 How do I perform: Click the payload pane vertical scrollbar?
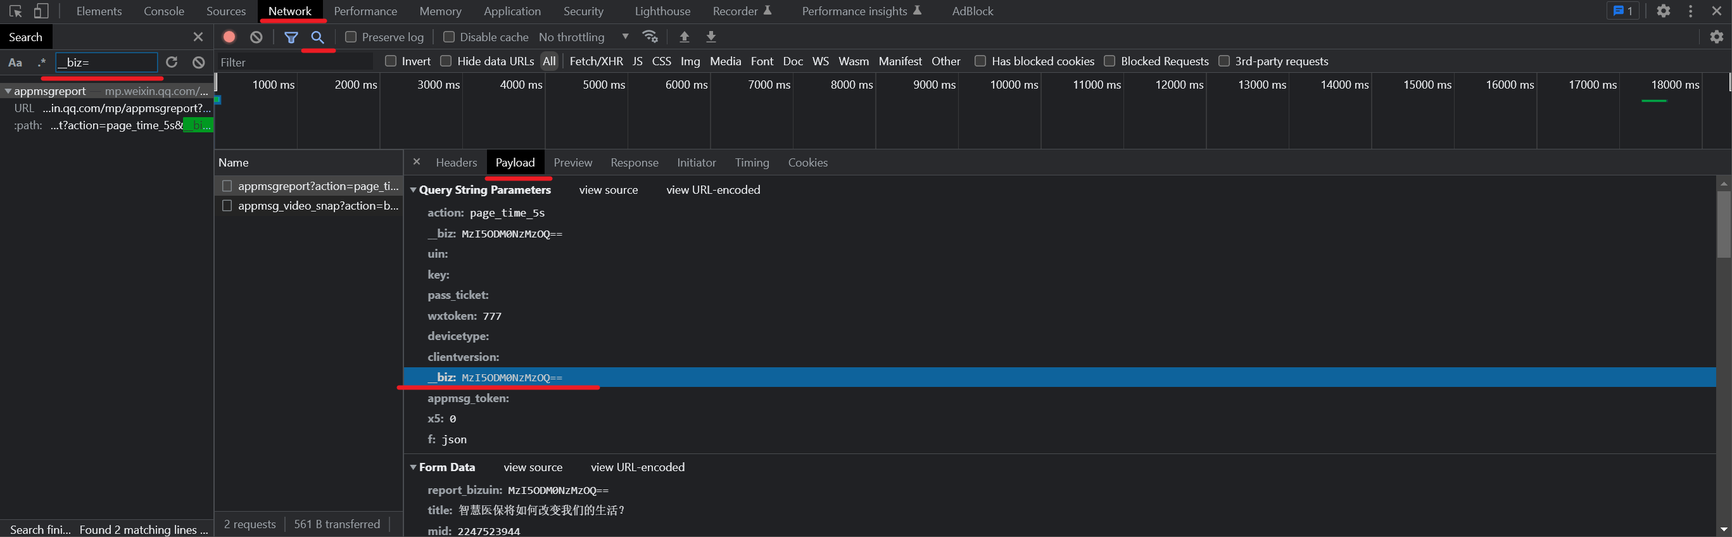(x=1723, y=225)
